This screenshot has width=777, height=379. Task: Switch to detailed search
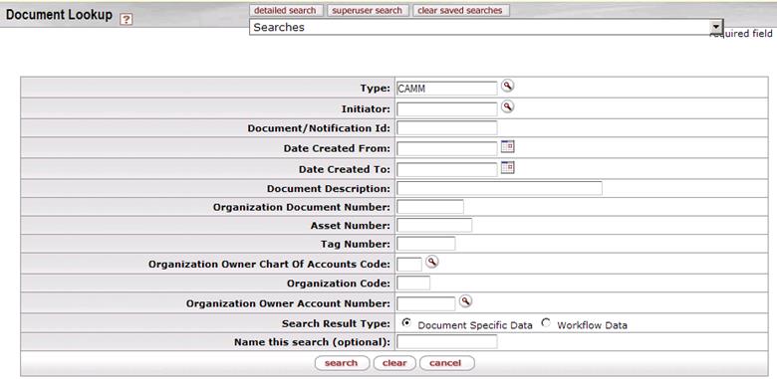[x=285, y=10]
